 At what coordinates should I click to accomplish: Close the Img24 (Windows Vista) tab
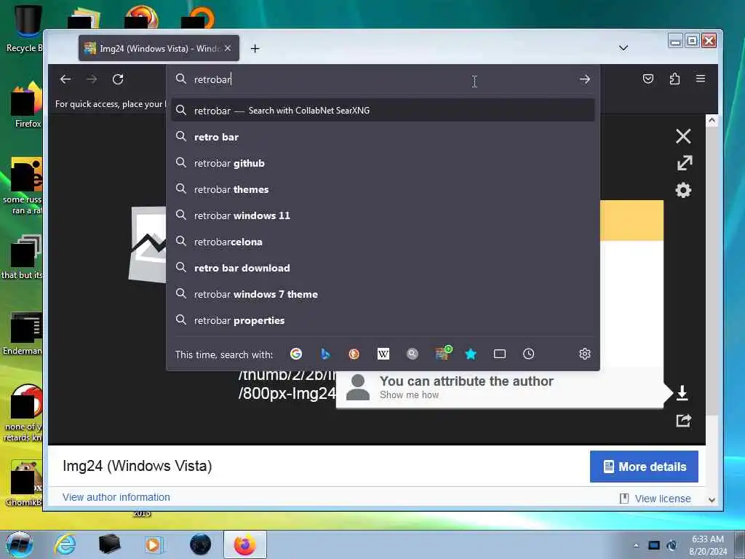coord(228,48)
